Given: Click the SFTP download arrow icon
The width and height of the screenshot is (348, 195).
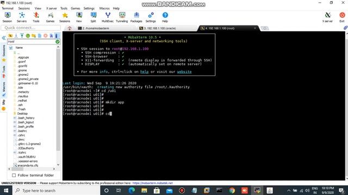Looking at the screenshot, I should (x=16, y=36).
